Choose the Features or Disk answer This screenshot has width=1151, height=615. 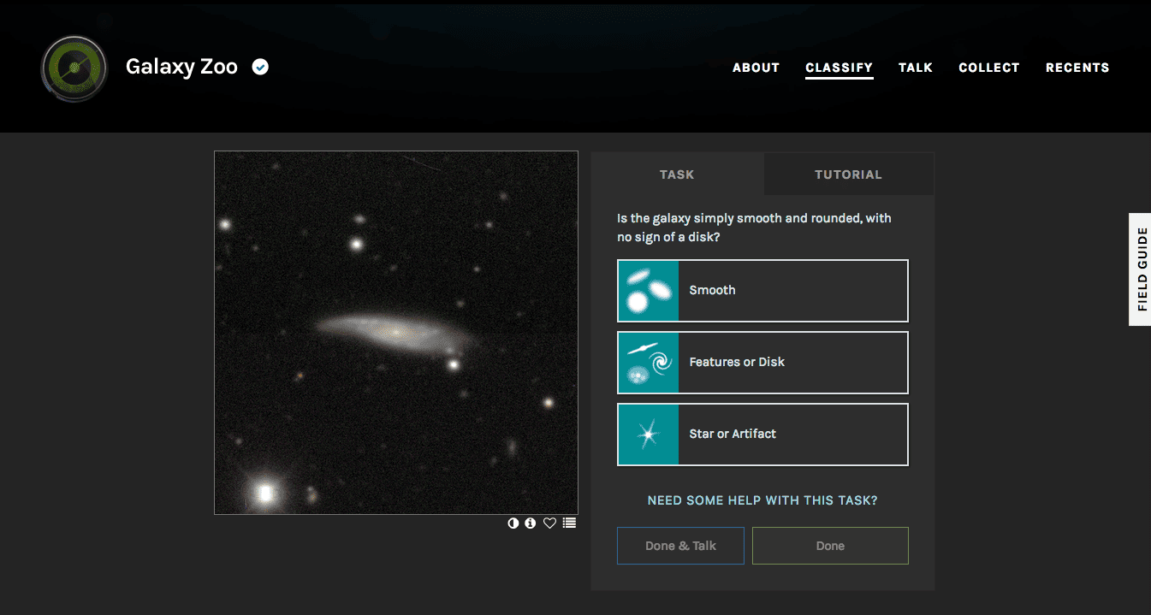tap(762, 363)
